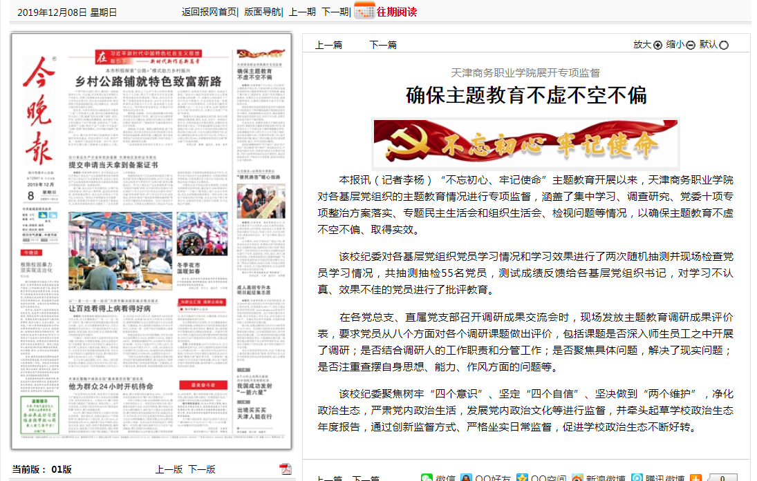Open 往期阅读 past issues link
The image size is (757, 481).
(396, 12)
